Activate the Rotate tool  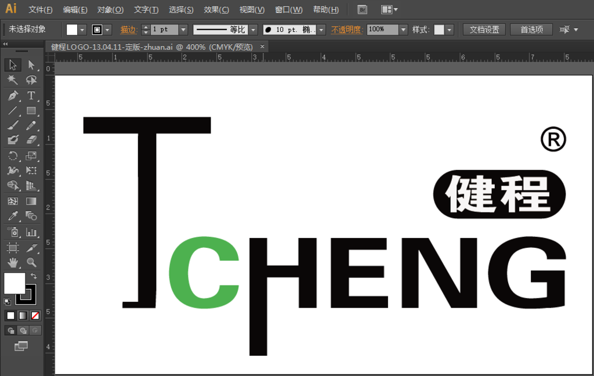13,156
